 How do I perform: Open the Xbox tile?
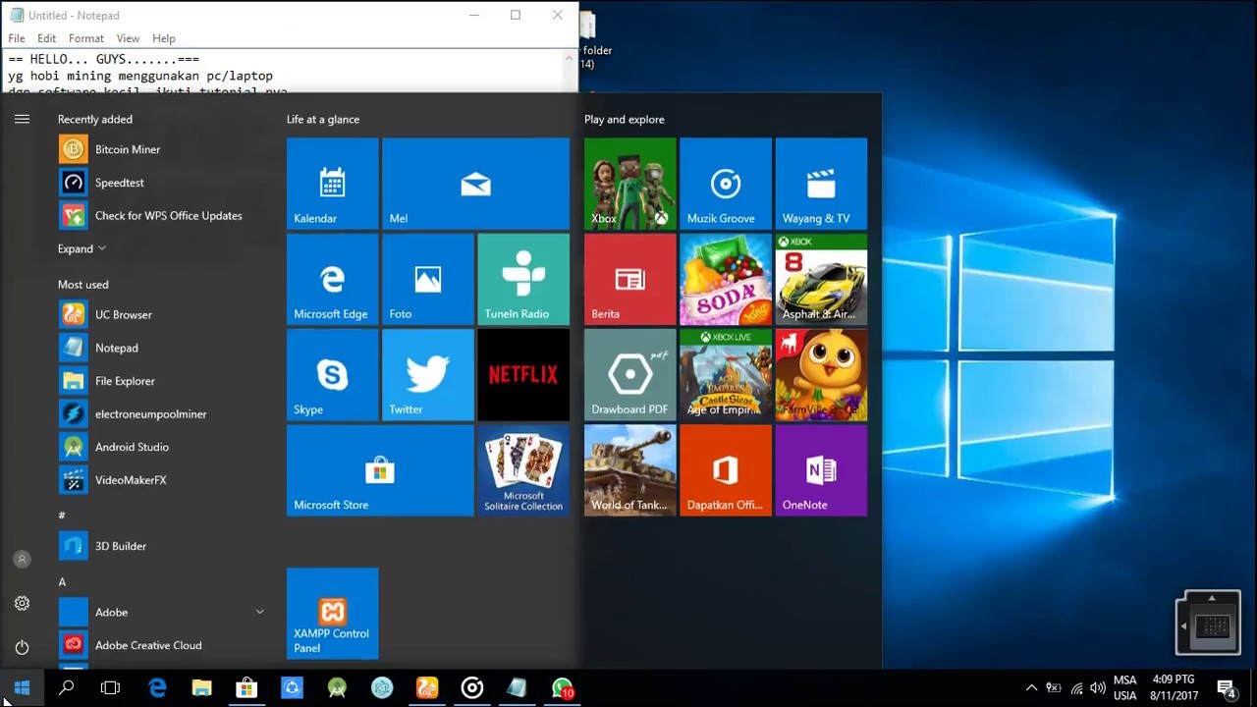629,184
